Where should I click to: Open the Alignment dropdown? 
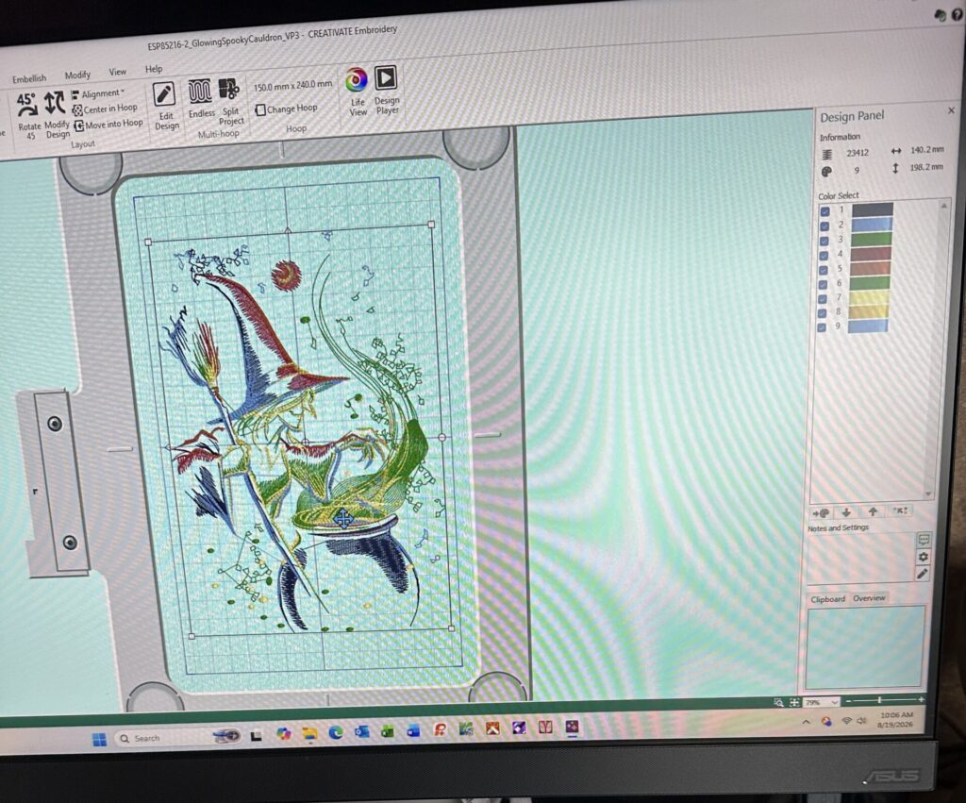click(x=98, y=94)
